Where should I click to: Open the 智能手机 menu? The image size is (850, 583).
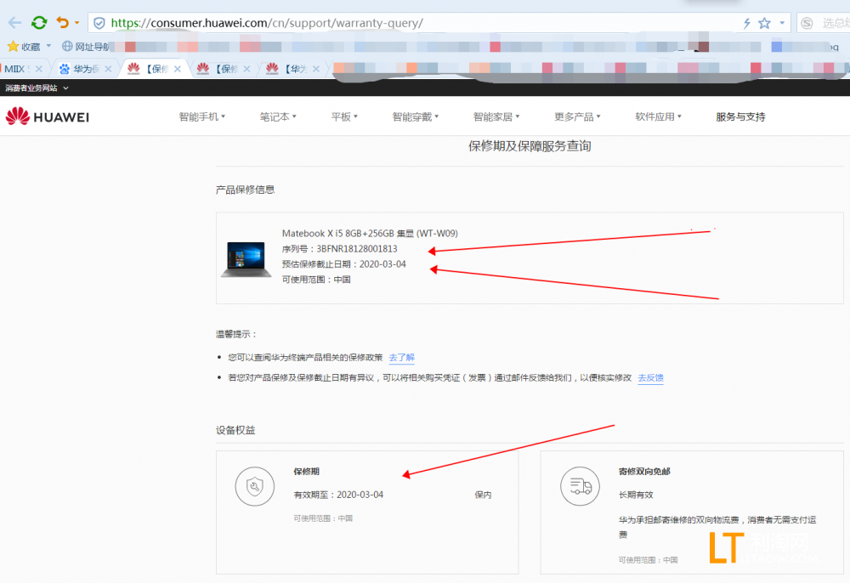(x=201, y=116)
